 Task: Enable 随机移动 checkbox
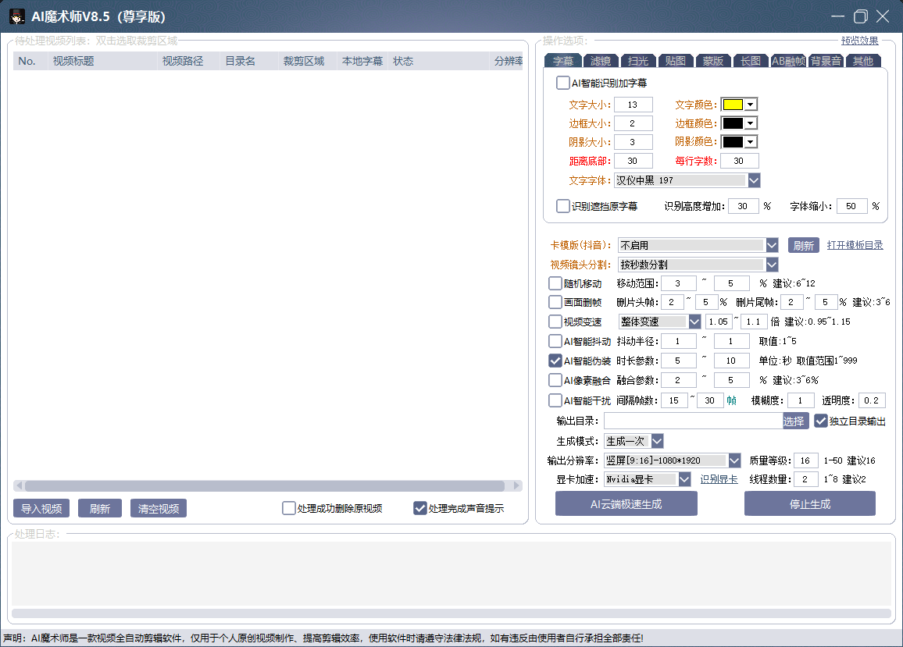[x=555, y=283]
